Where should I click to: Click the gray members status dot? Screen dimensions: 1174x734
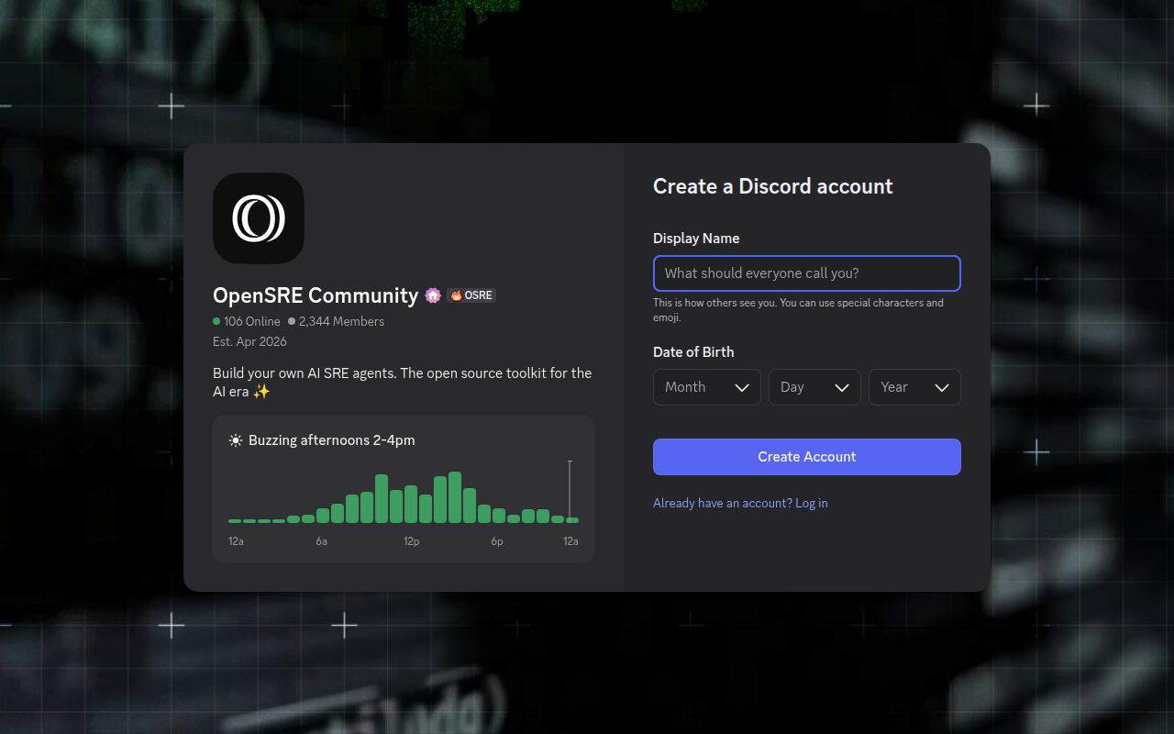tap(292, 321)
